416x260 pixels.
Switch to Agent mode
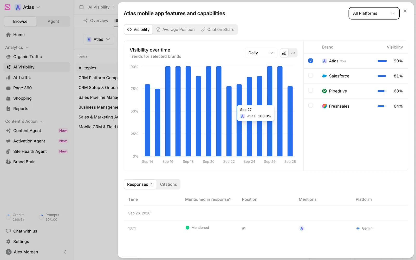[53, 21]
